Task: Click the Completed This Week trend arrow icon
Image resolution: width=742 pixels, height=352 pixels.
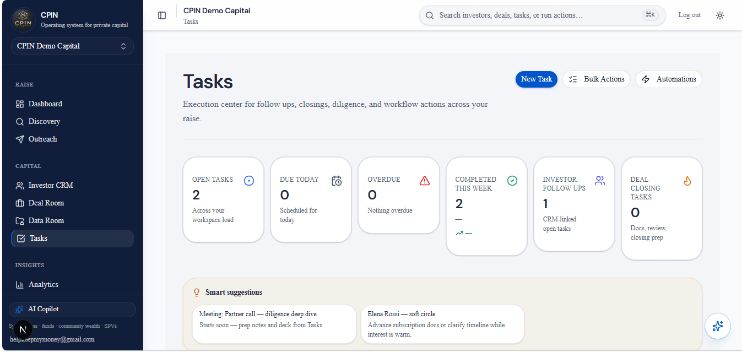Action: click(459, 233)
